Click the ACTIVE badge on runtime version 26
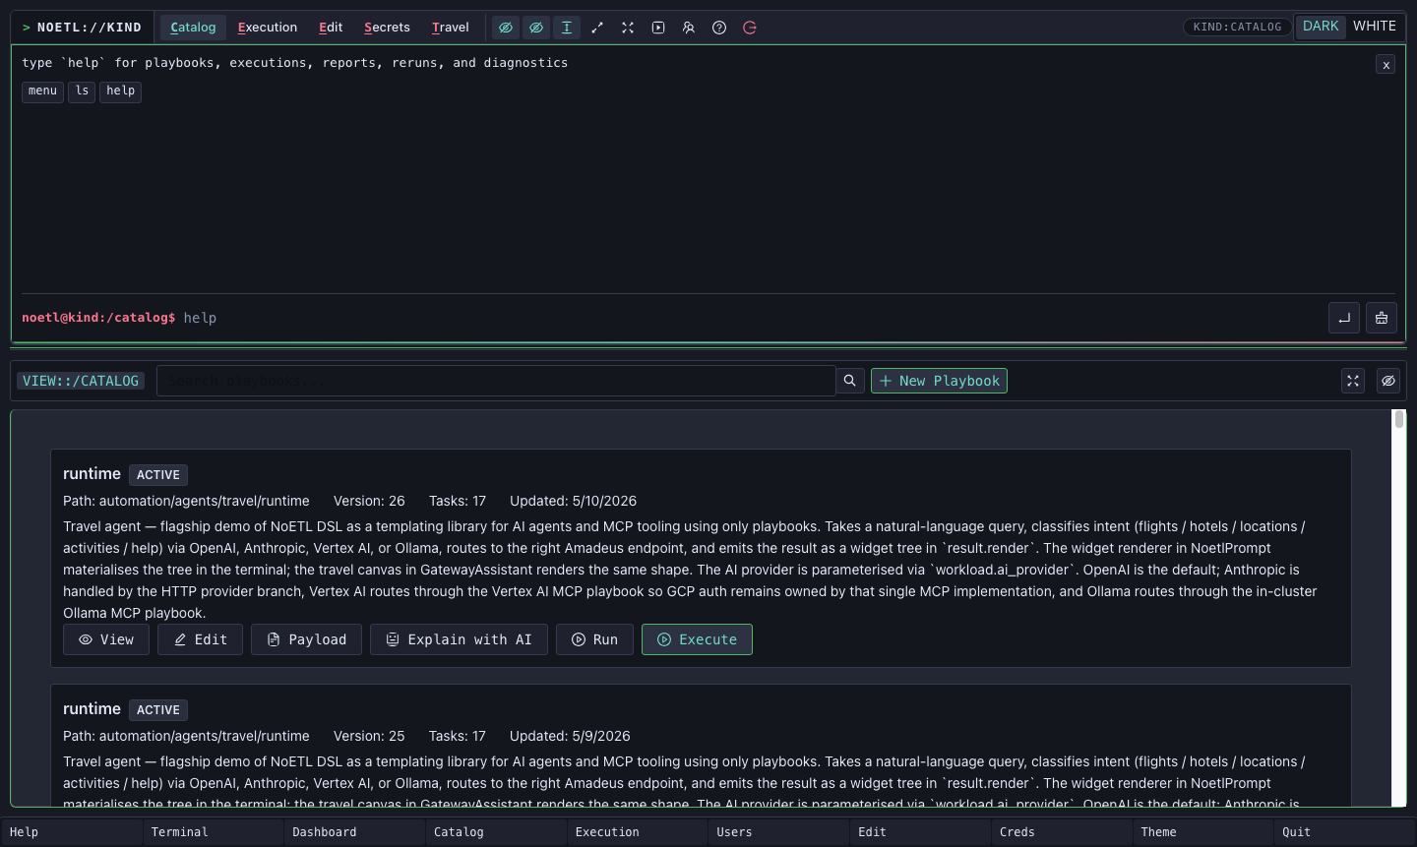 pyautogui.click(x=158, y=475)
